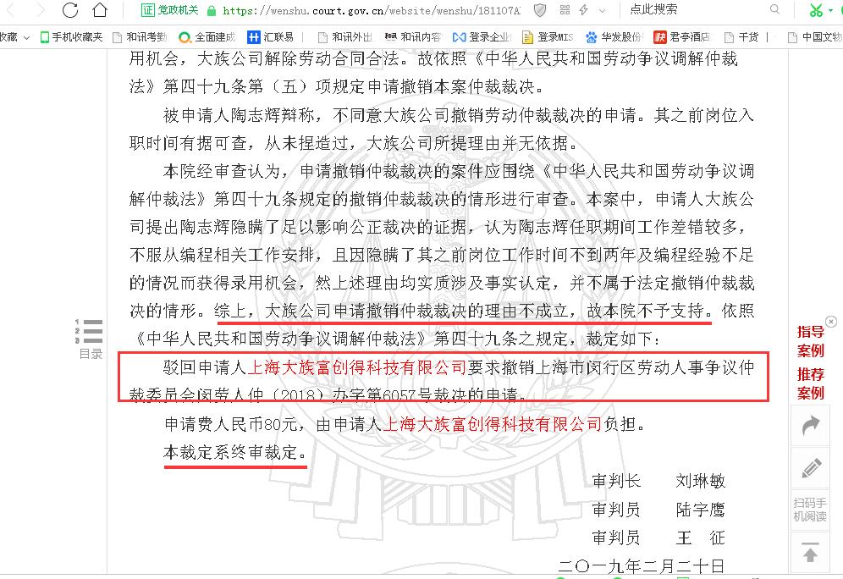Open the 和讯内容 bookmark
The width and height of the screenshot is (843, 579).
click(x=413, y=37)
